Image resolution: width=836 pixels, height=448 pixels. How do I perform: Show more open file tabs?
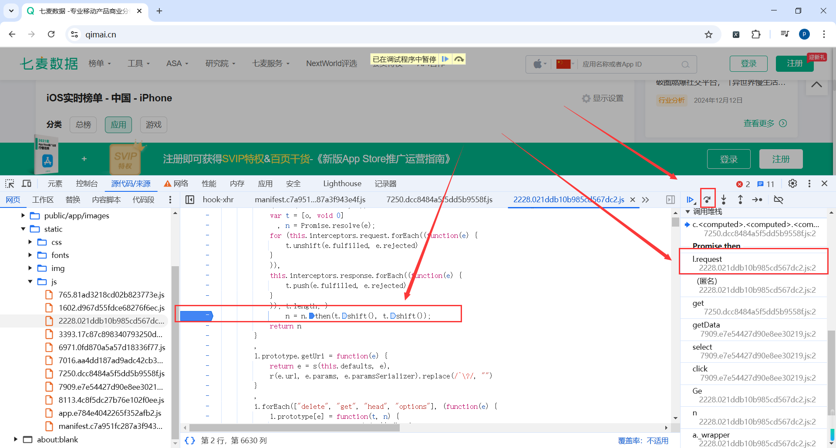click(x=645, y=200)
